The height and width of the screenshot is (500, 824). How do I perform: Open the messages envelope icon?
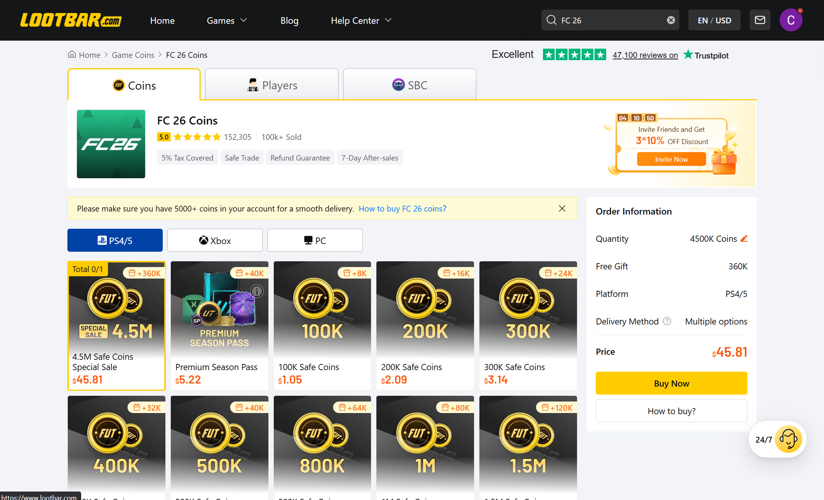[760, 20]
